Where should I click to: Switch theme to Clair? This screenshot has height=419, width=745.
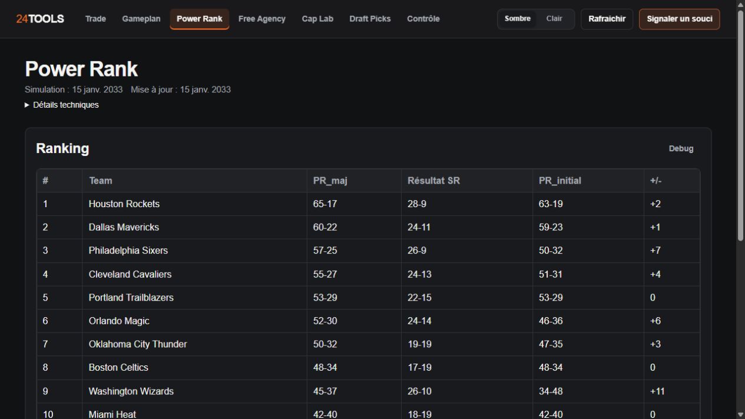(554, 19)
